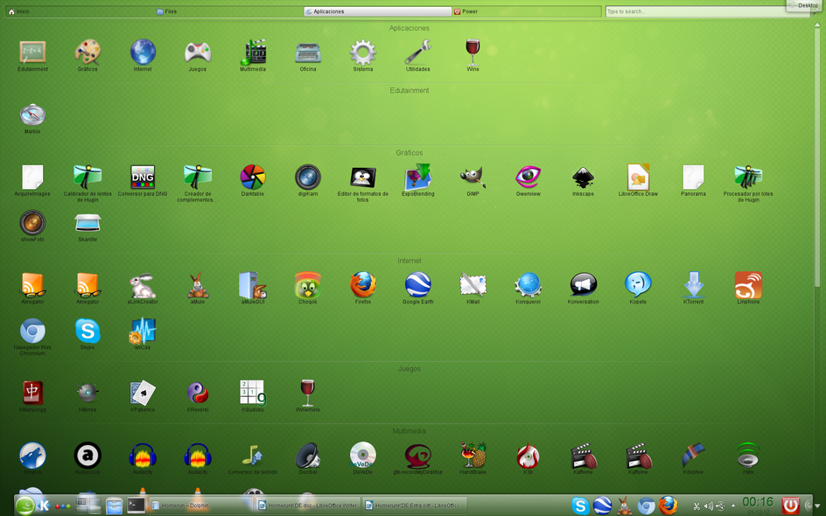Launch GIMP
This screenshot has height=516, width=826.
472,180
